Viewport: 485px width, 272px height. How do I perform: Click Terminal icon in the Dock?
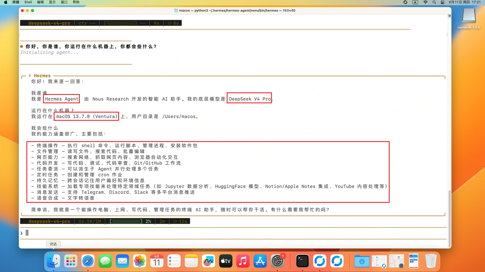302,261
